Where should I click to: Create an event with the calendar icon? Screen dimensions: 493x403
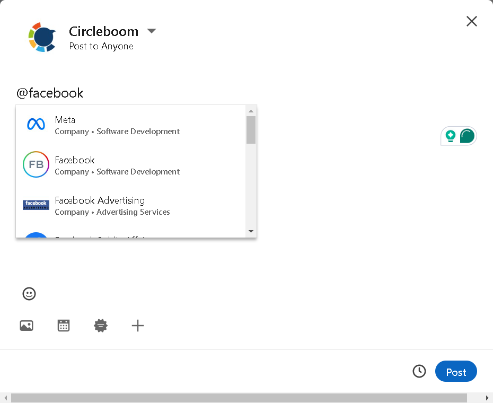[x=64, y=326]
